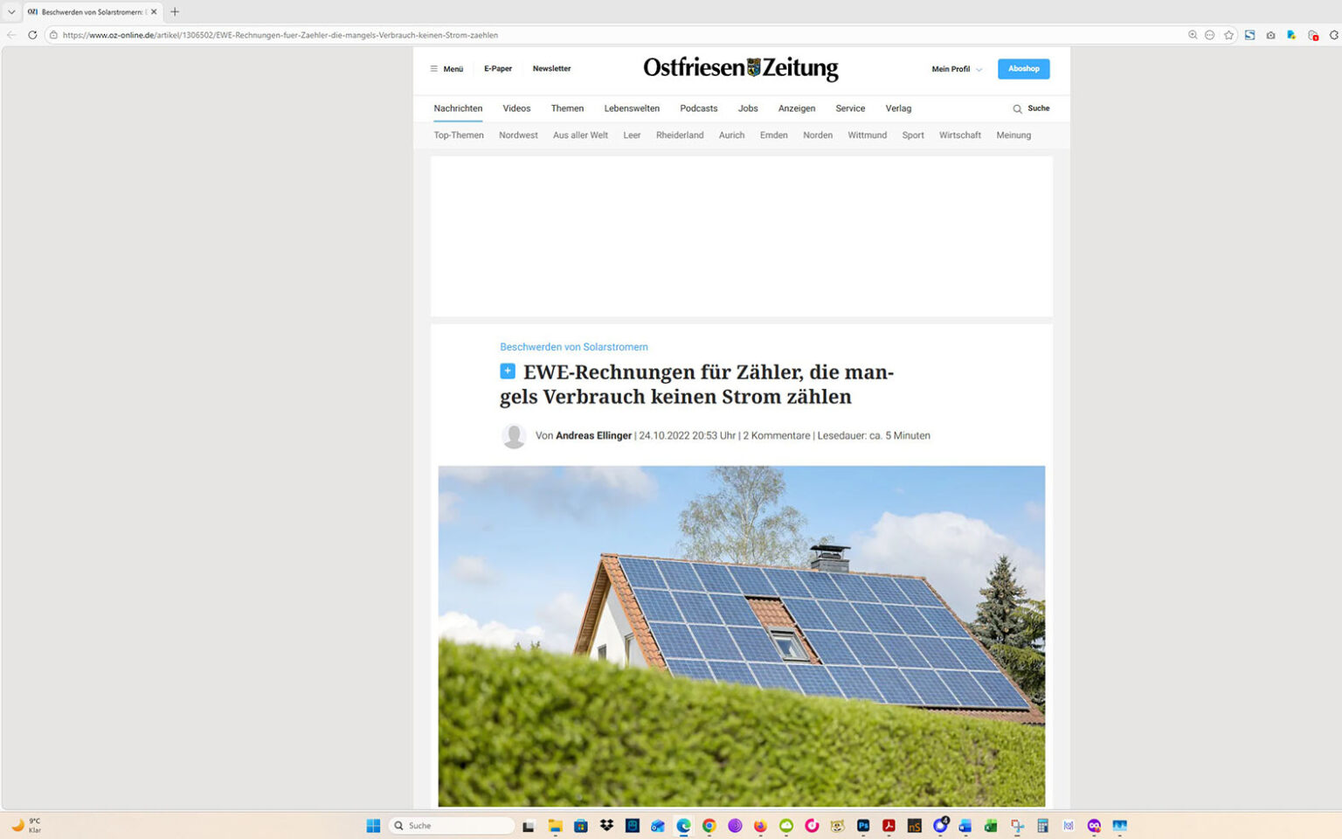The width and height of the screenshot is (1342, 839).
Task: Open the hamburger Menü panel
Action: coord(446,68)
